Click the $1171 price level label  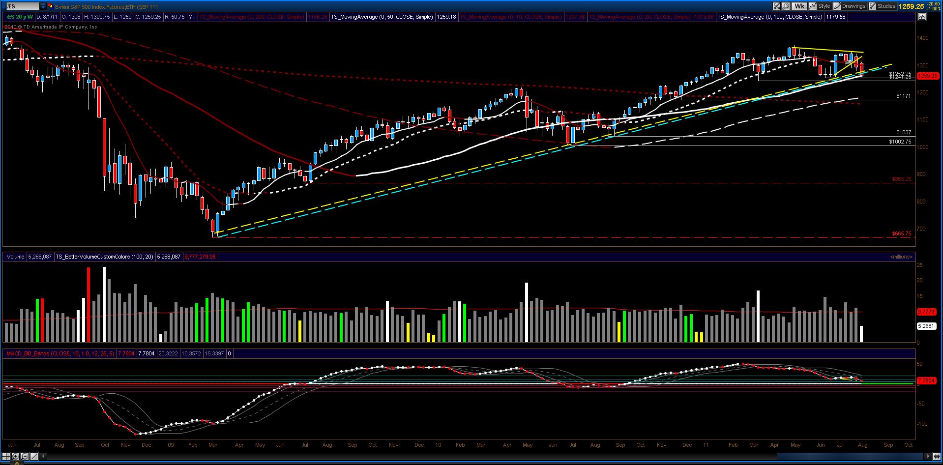click(x=904, y=96)
